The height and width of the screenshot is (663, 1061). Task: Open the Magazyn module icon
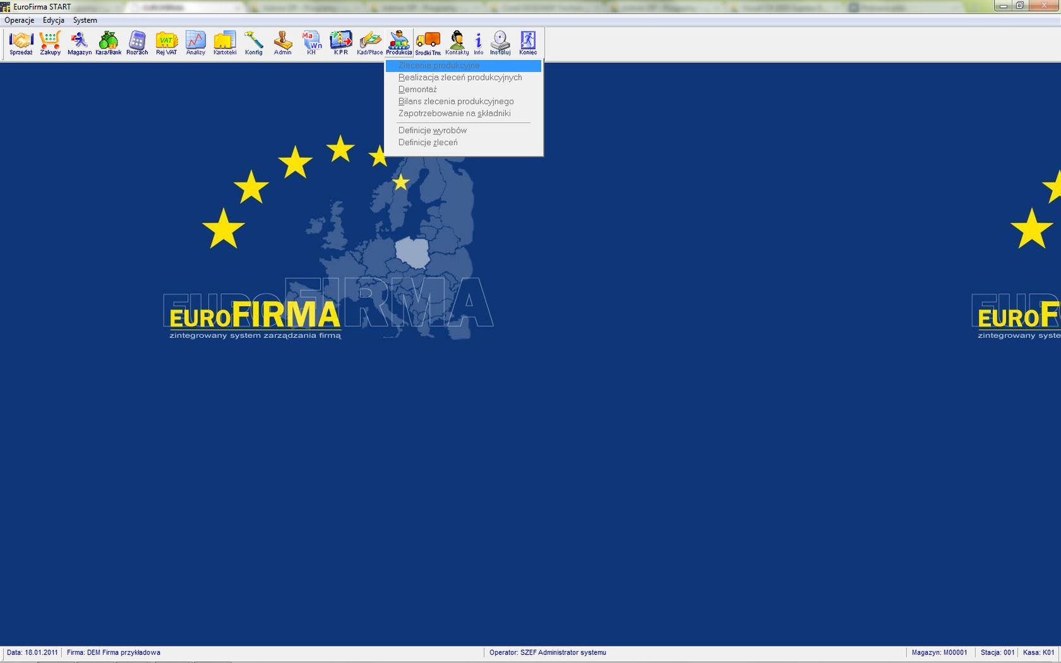(x=80, y=43)
